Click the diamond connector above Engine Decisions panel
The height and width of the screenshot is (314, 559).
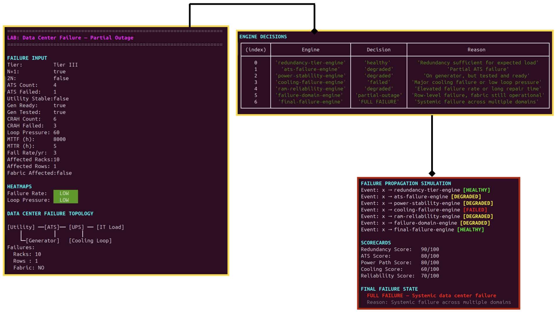click(314, 31)
